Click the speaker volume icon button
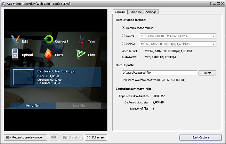 [x=54, y=137]
